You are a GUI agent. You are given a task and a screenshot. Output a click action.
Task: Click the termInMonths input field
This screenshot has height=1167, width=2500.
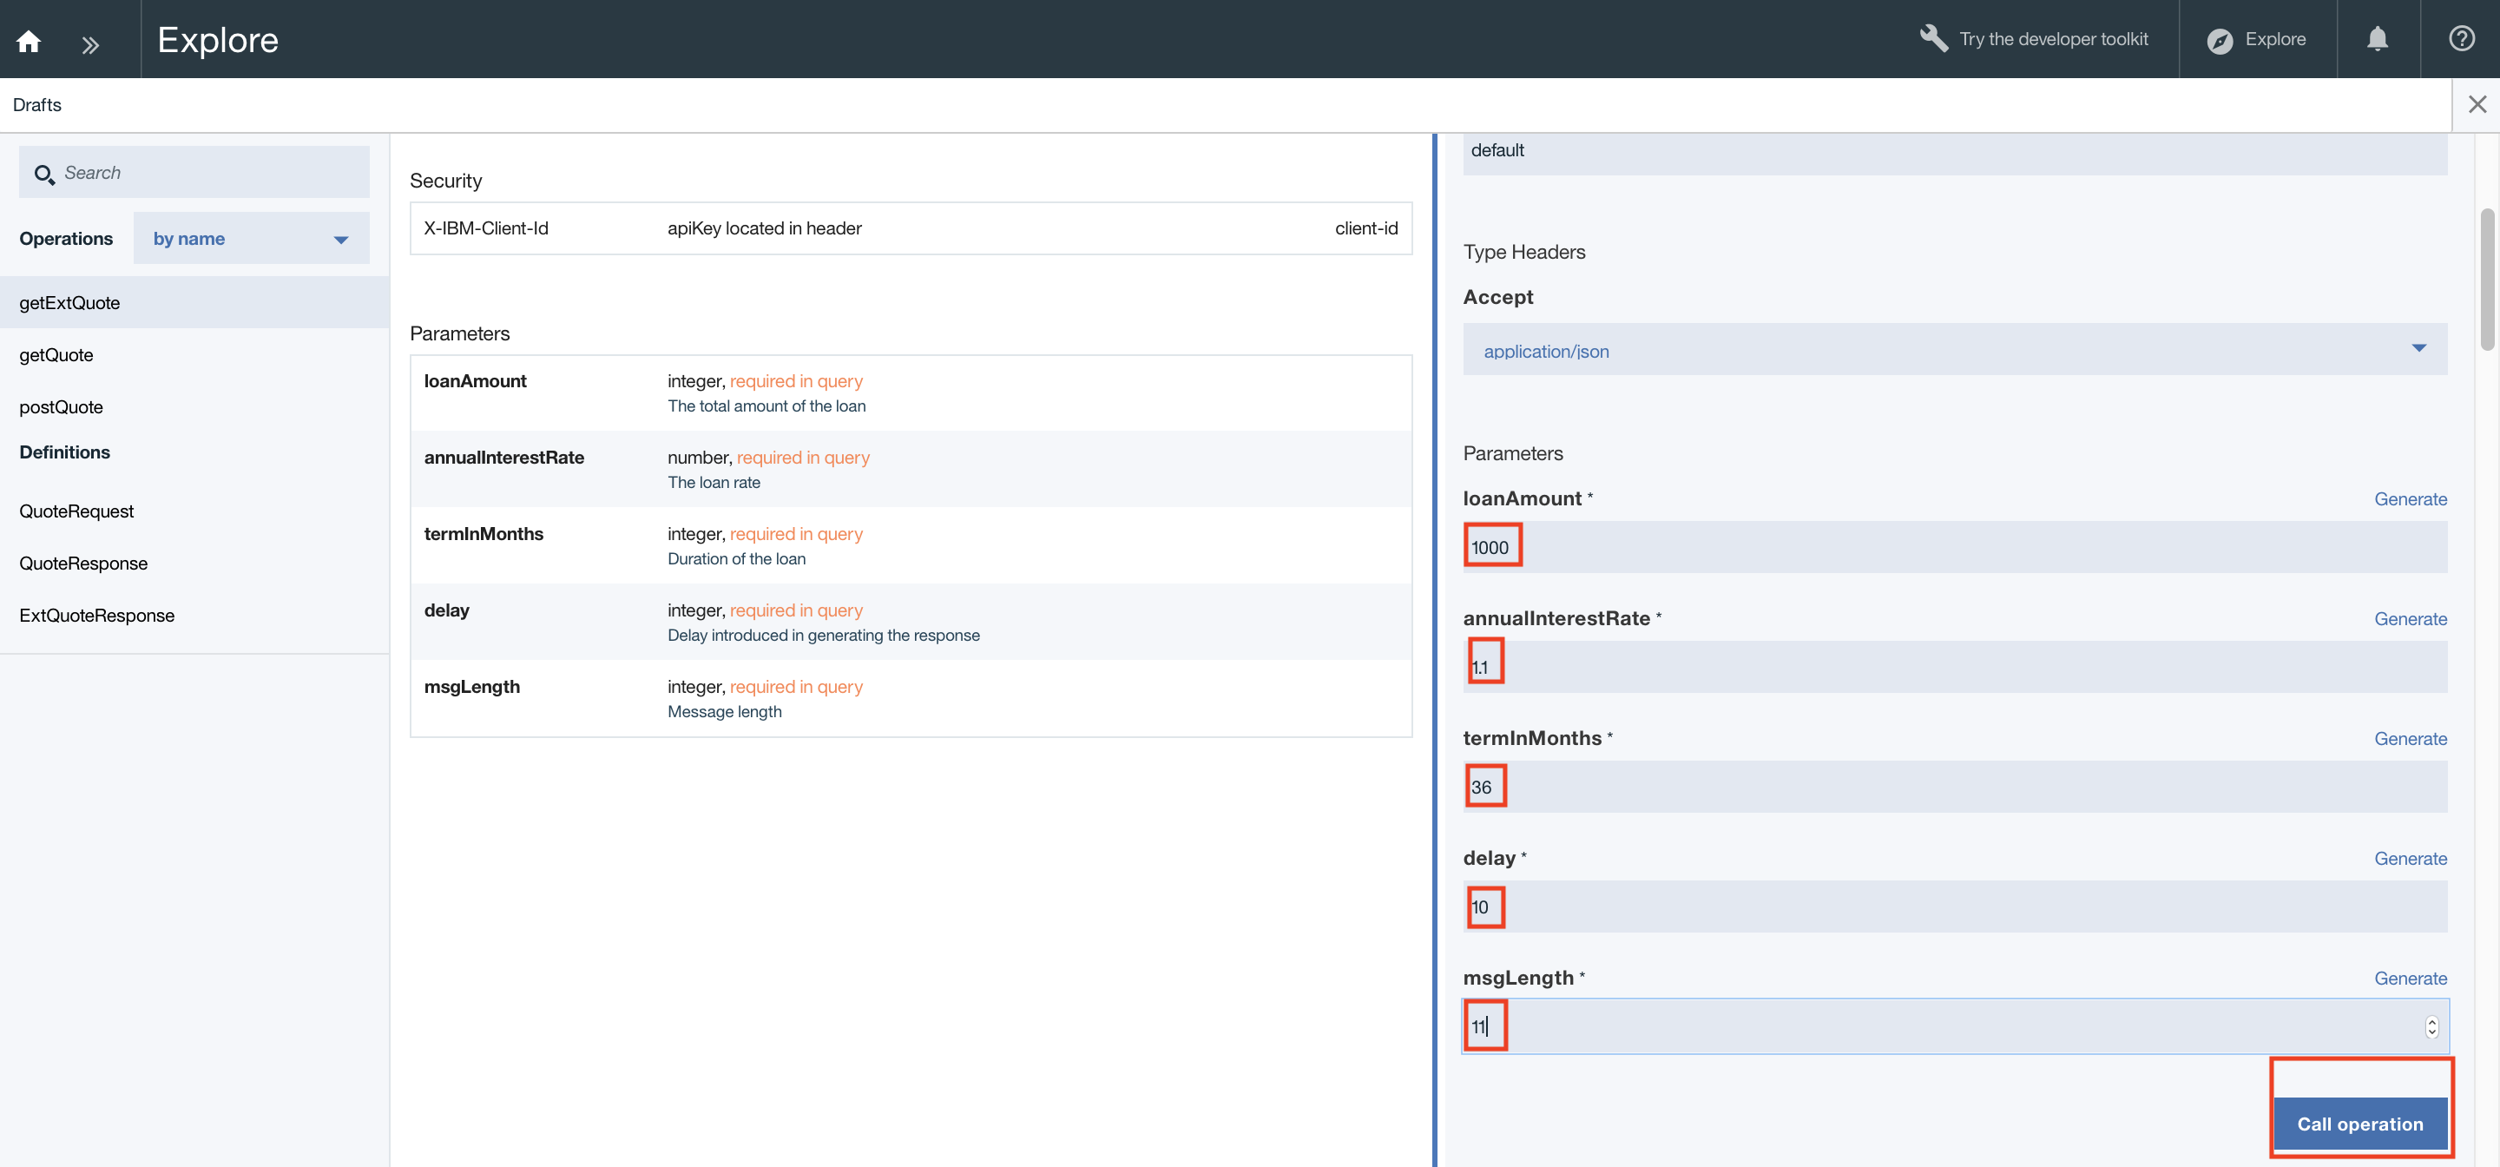coord(1955,787)
